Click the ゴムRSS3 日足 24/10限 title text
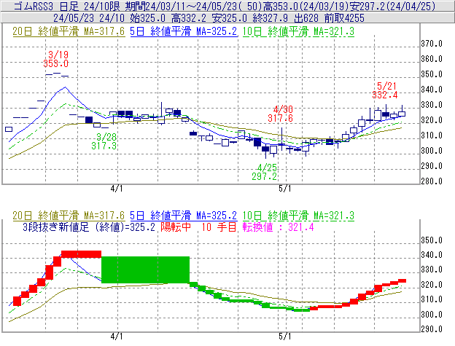The width and height of the screenshot is (455, 346). pyautogui.click(x=66, y=6)
